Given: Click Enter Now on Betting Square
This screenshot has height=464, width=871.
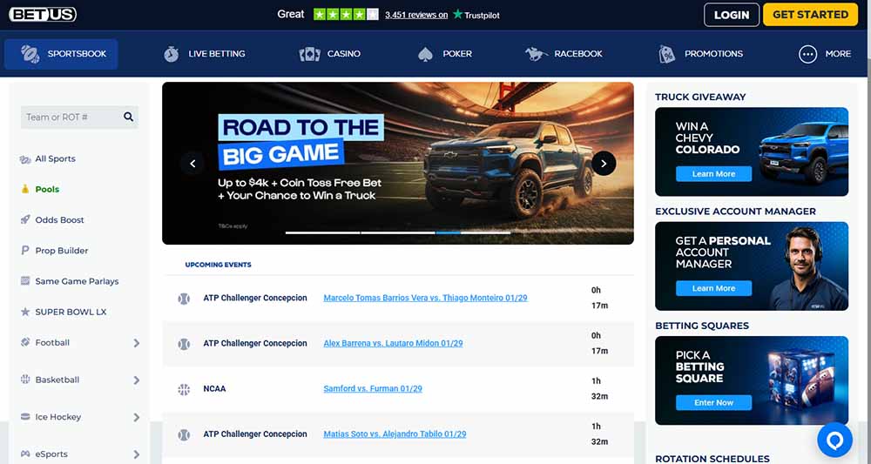Looking at the screenshot, I should click(714, 402).
